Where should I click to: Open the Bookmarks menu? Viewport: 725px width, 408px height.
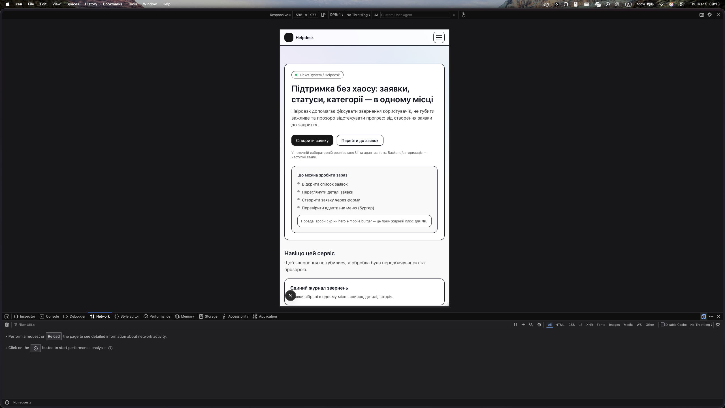point(112,4)
